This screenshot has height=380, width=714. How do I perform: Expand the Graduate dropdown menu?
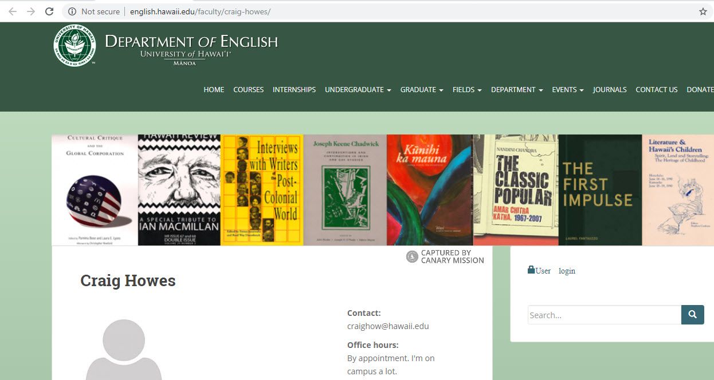point(421,90)
